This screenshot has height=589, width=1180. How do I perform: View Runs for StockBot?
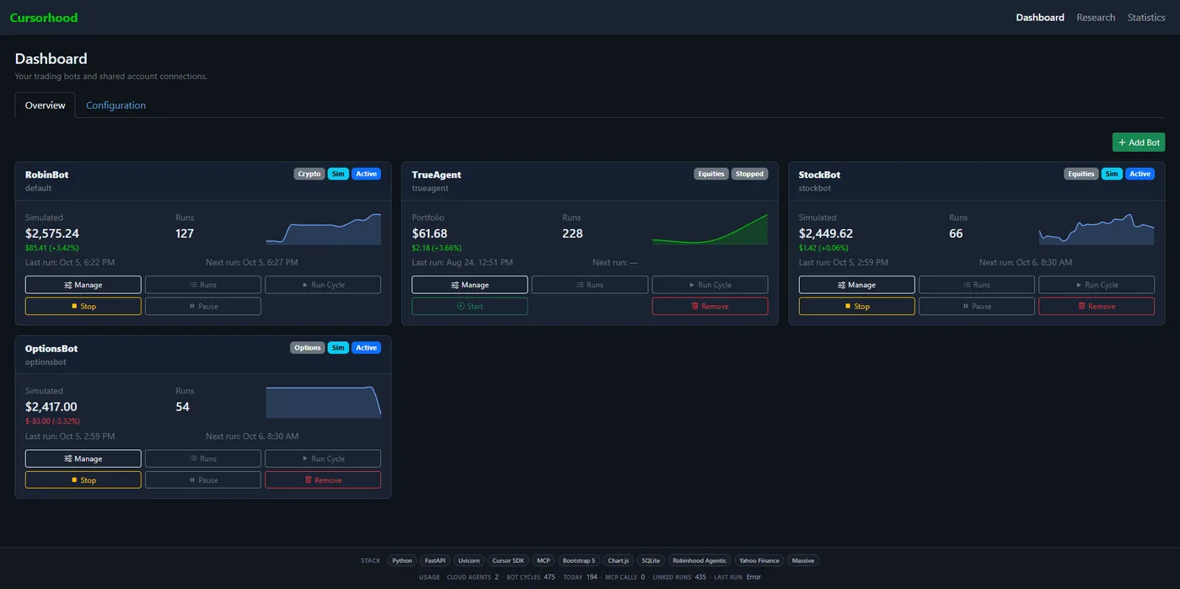point(977,285)
